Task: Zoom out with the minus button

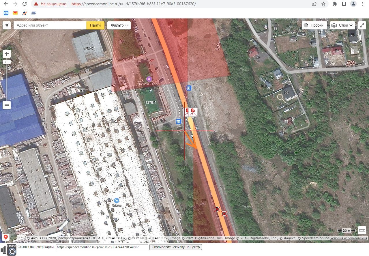Action: [x=7, y=105]
